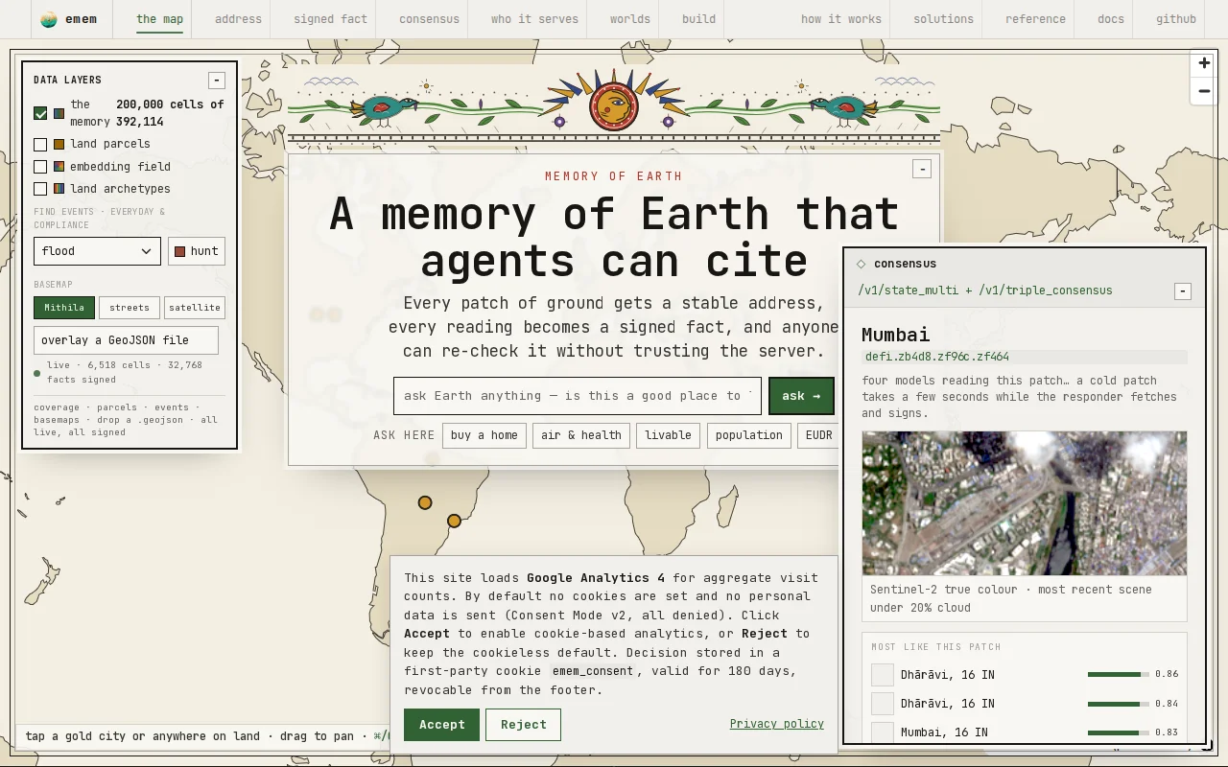
Task: Choose the EUDR suggestion chip
Action: pyautogui.click(x=818, y=435)
